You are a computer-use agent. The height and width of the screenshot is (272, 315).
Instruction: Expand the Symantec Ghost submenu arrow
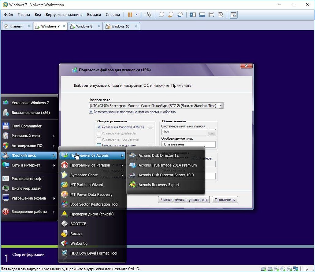[x=122, y=175]
